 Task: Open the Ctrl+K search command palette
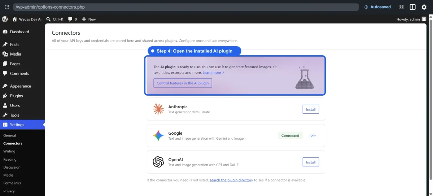click(x=55, y=19)
